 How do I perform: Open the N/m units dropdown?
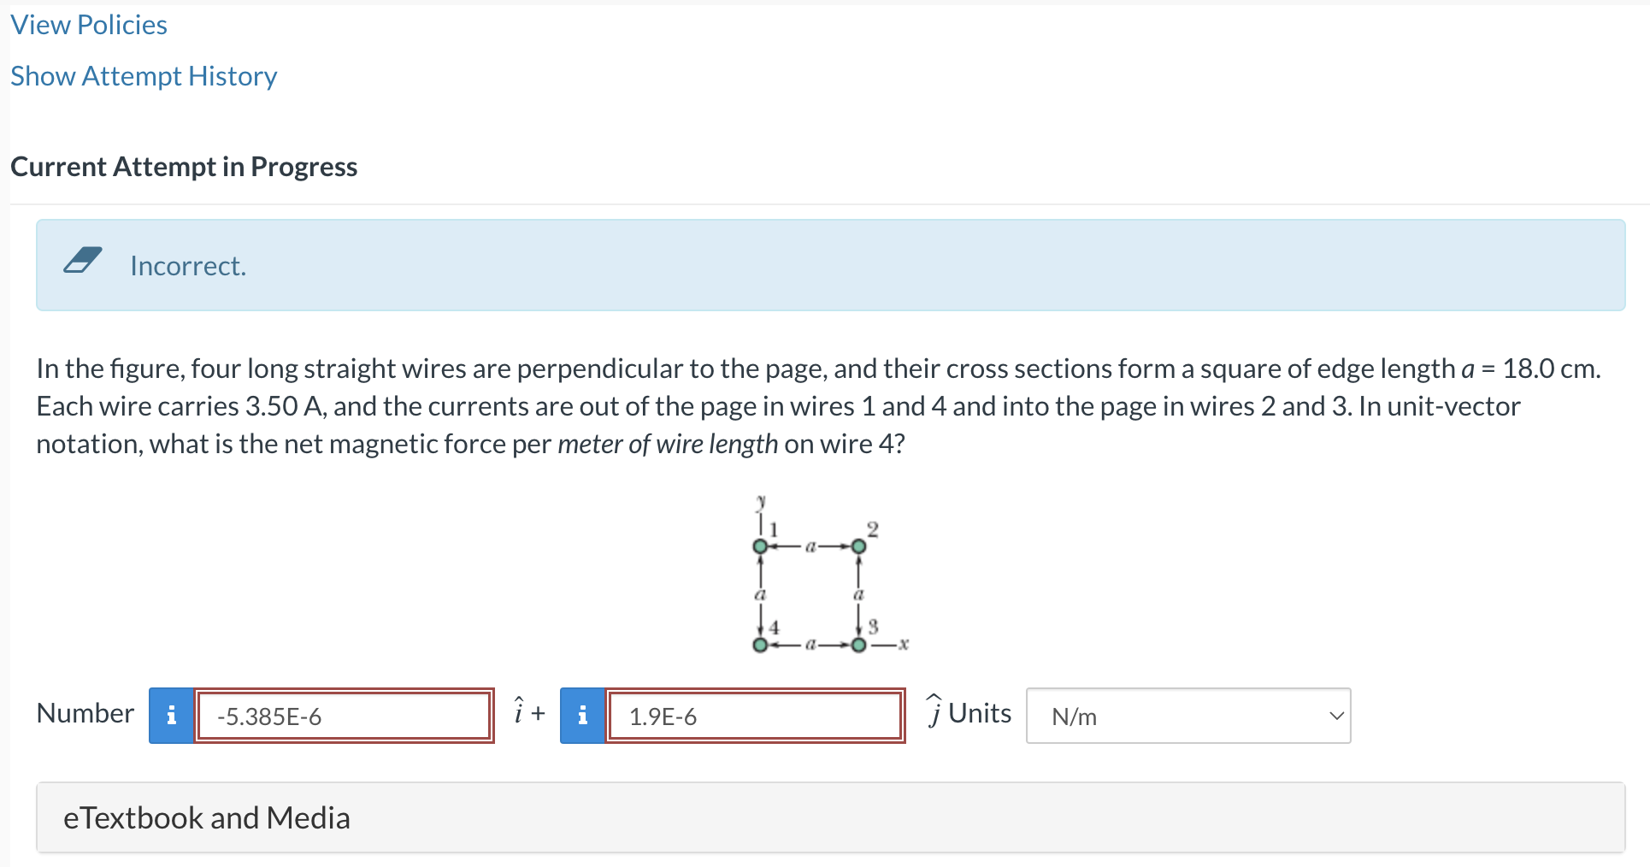(1187, 716)
